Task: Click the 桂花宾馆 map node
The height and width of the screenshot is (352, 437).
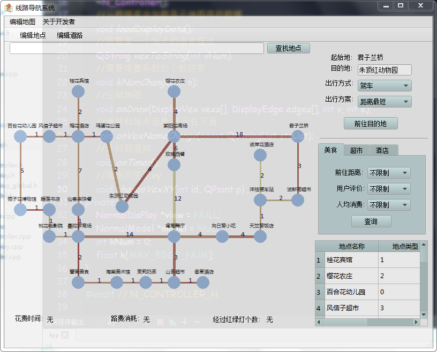Action: pyautogui.click(x=78, y=91)
